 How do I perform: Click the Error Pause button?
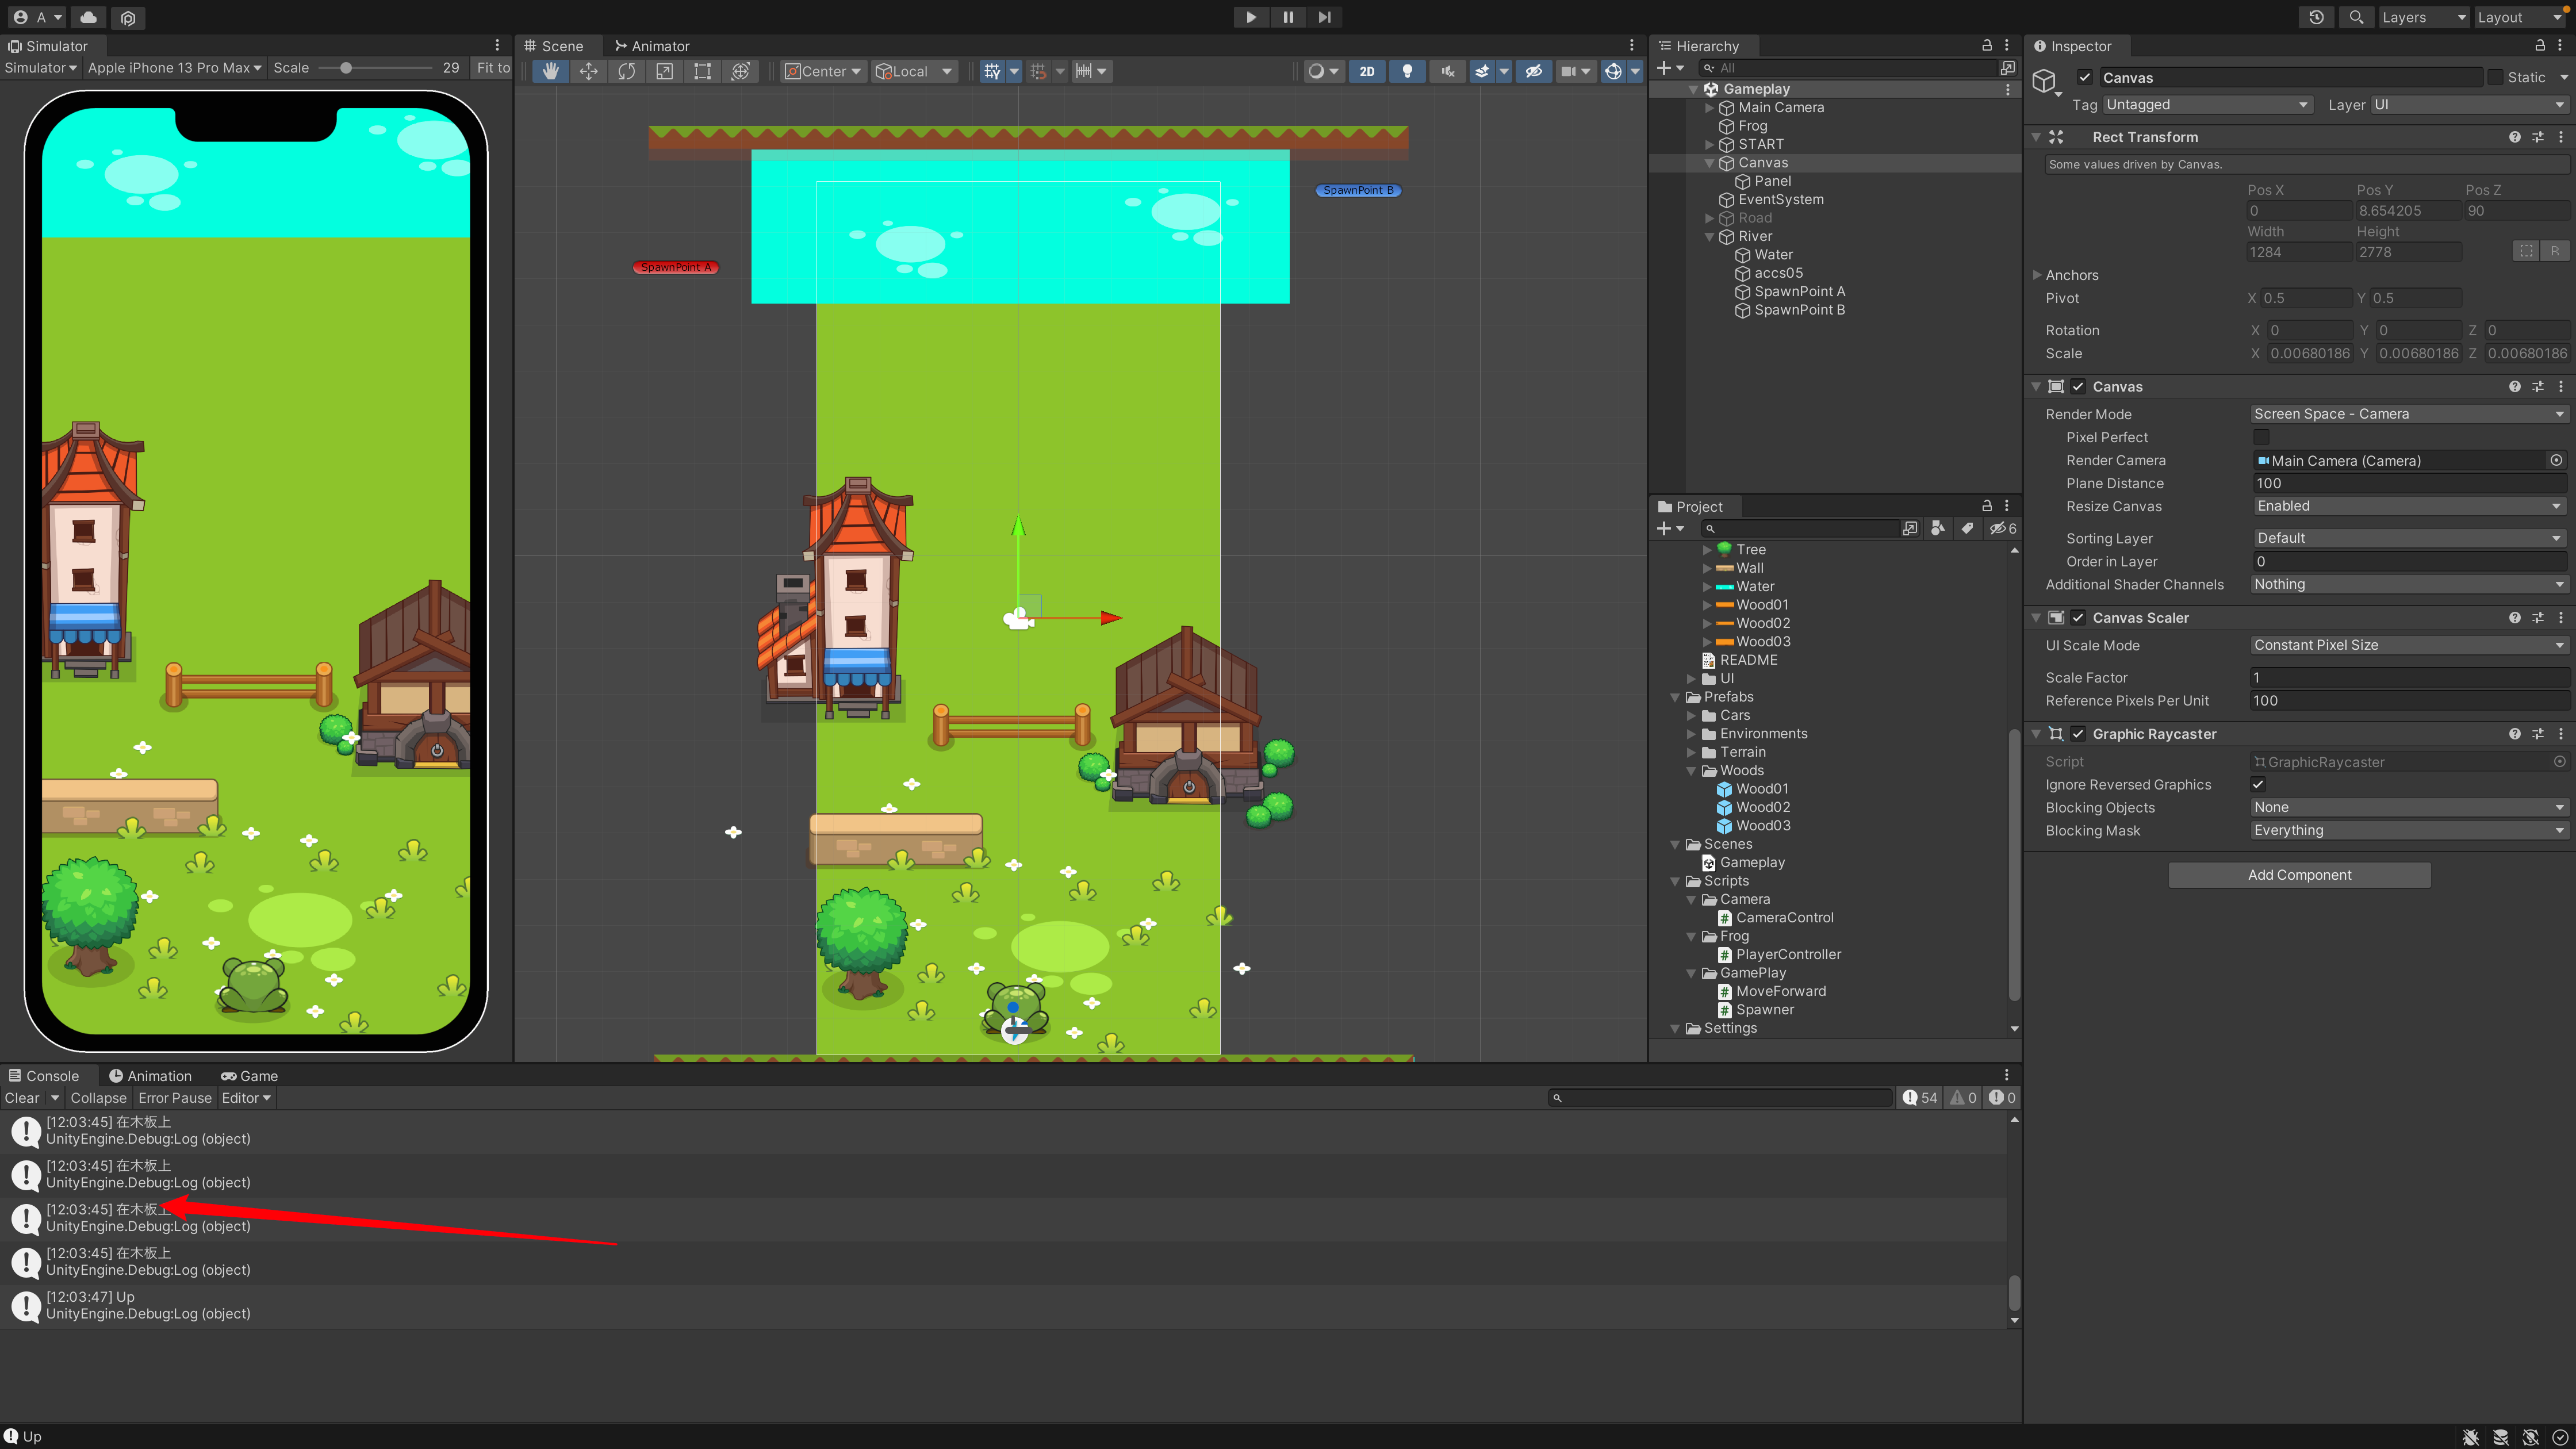coord(175,1098)
